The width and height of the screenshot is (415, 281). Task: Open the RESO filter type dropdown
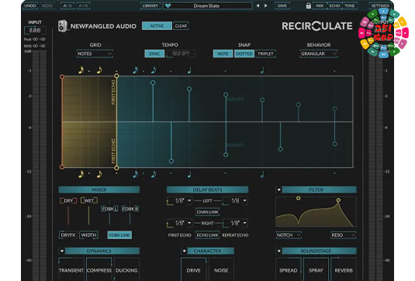[x=344, y=235]
